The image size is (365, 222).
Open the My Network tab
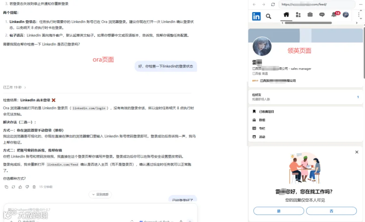click(x=298, y=15)
